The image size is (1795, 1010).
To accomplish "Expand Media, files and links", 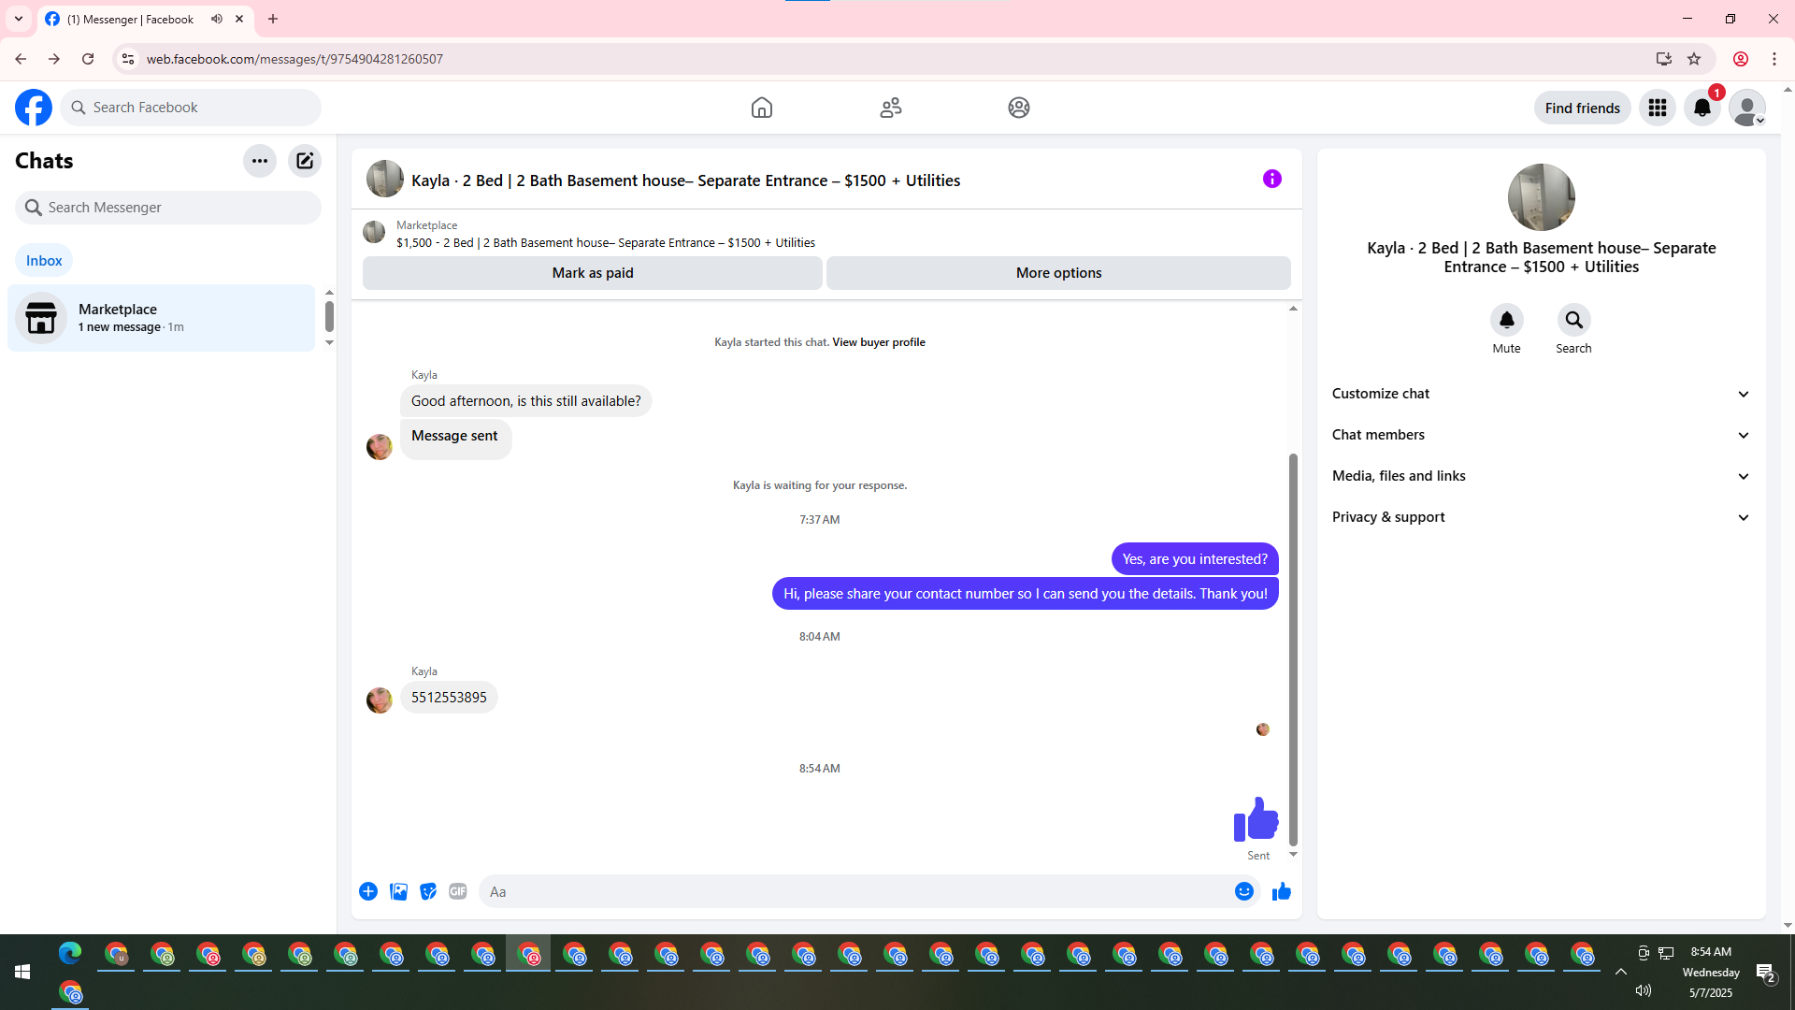I will (x=1541, y=476).
